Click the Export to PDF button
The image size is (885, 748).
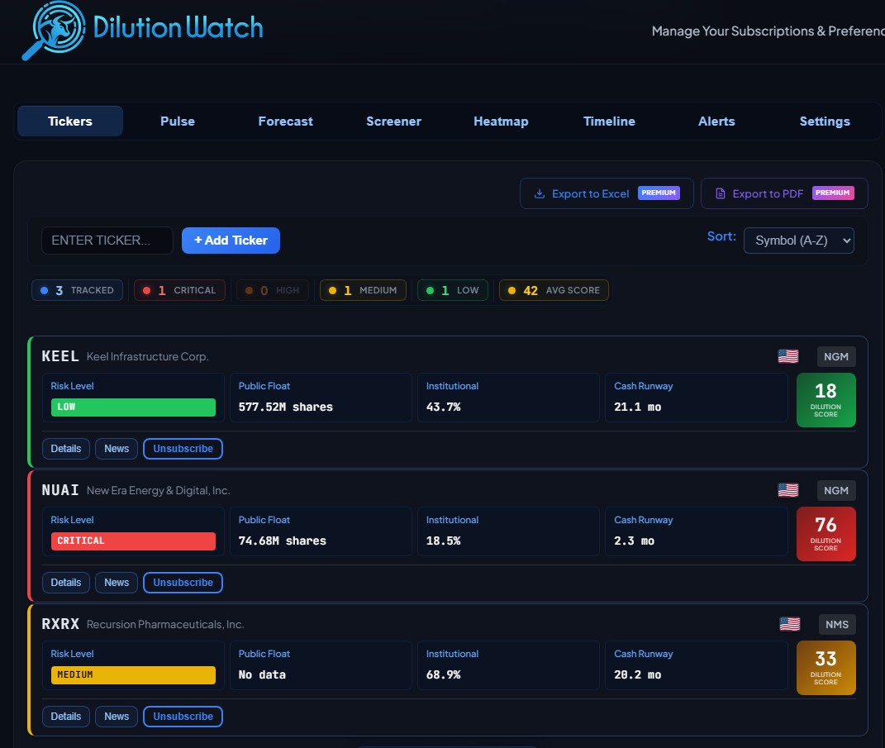(784, 193)
